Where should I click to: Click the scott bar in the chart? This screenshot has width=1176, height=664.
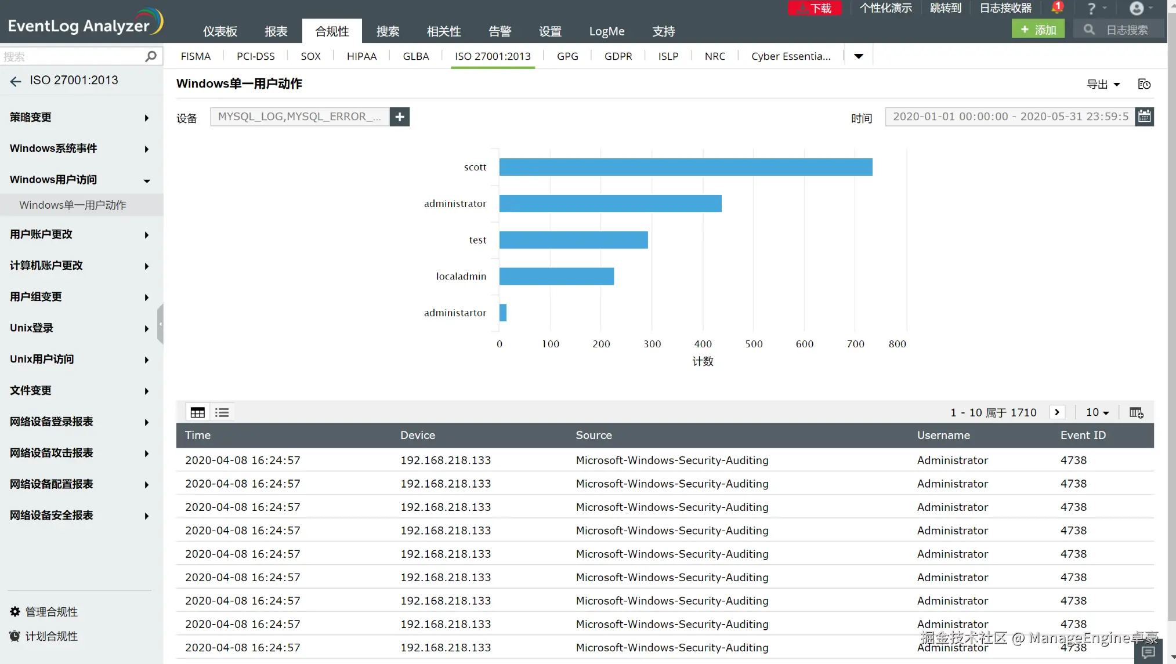point(685,167)
